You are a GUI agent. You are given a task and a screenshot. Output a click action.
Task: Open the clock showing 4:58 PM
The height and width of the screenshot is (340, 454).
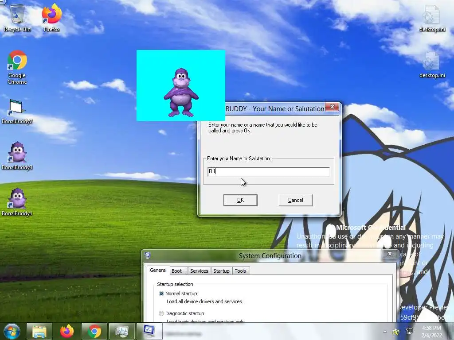(x=432, y=332)
